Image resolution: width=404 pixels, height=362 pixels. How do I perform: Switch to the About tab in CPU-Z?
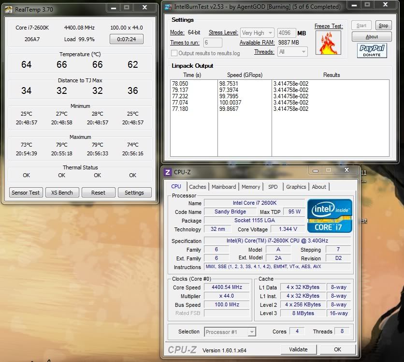point(319,187)
